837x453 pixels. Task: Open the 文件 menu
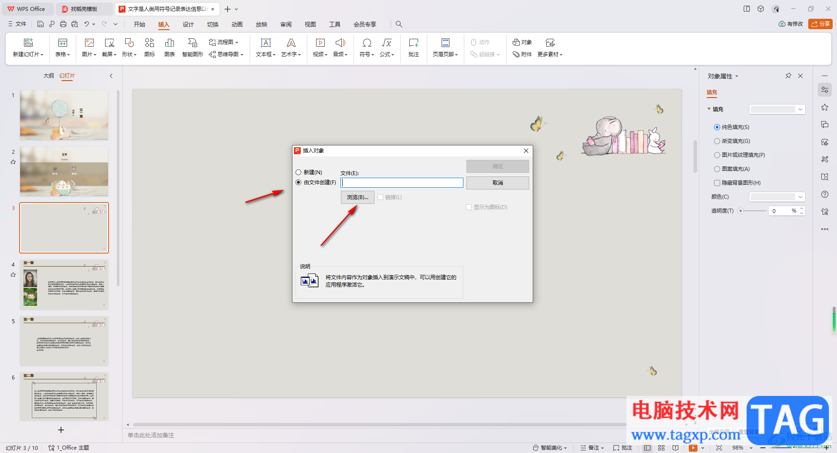[17, 24]
